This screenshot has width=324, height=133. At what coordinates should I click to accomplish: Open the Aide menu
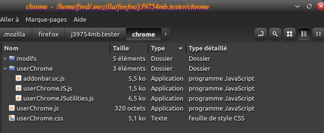click(80, 20)
